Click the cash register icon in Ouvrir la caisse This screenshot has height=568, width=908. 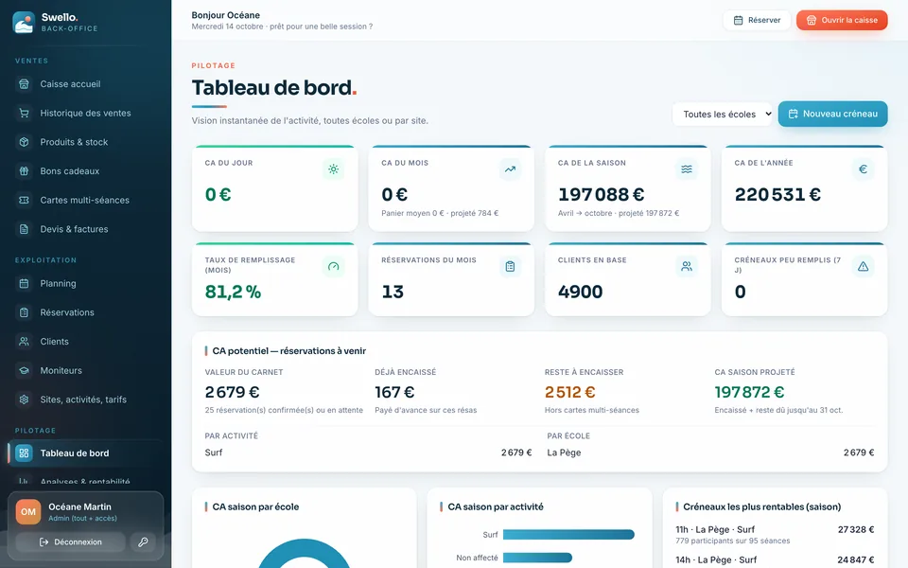coord(812,20)
